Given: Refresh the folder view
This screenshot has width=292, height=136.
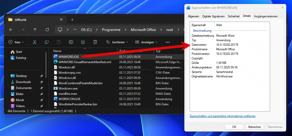Looking at the screenshot, I should pyautogui.click(x=47, y=30).
